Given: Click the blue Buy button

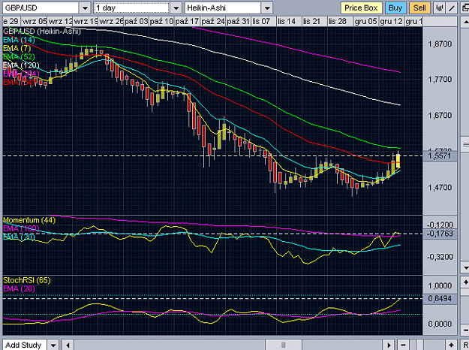Looking at the screenshot, I should coord(395,8).
